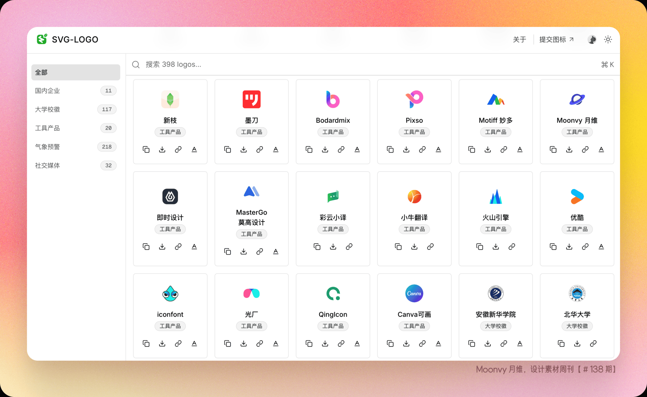Switch to 气象预警 category
Viewport: 647px width, 397px height.
[76, 147]
